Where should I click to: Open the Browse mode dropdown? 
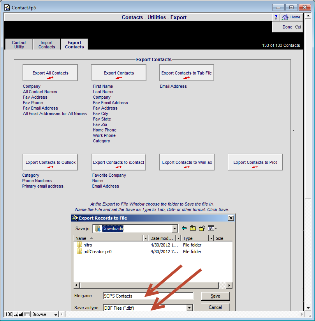(45, 314)
